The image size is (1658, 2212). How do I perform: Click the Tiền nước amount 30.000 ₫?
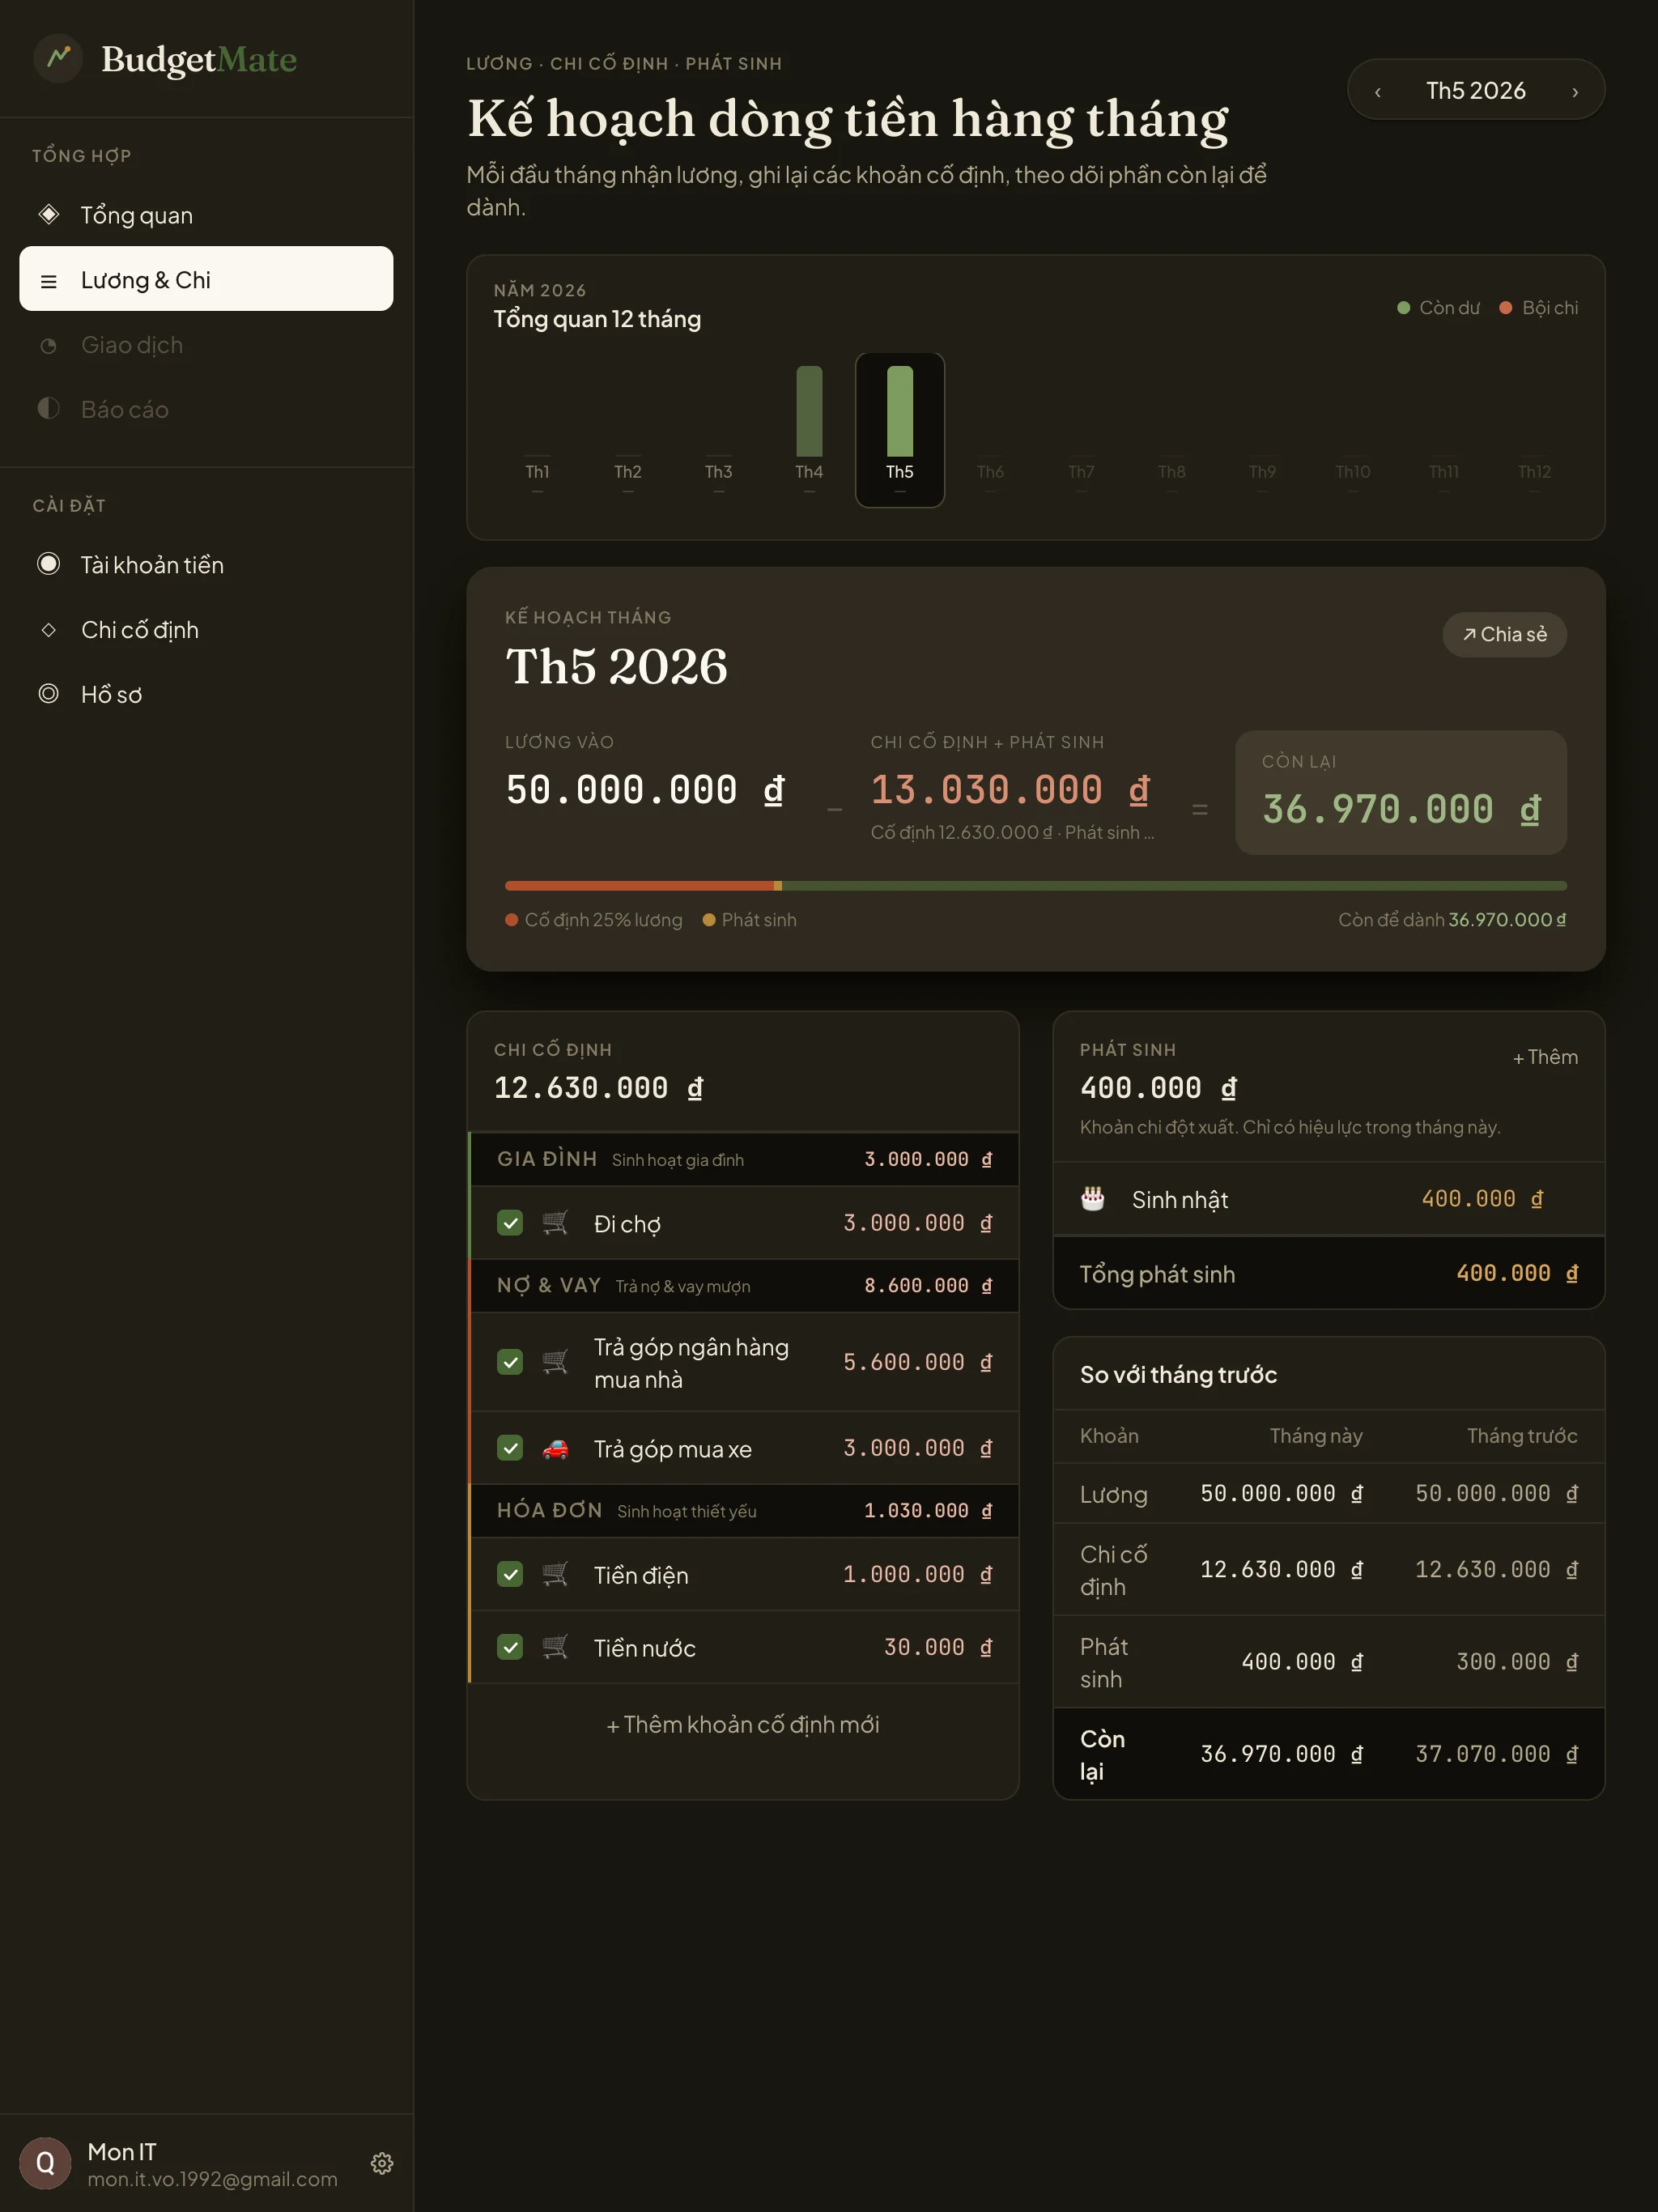938,1647
